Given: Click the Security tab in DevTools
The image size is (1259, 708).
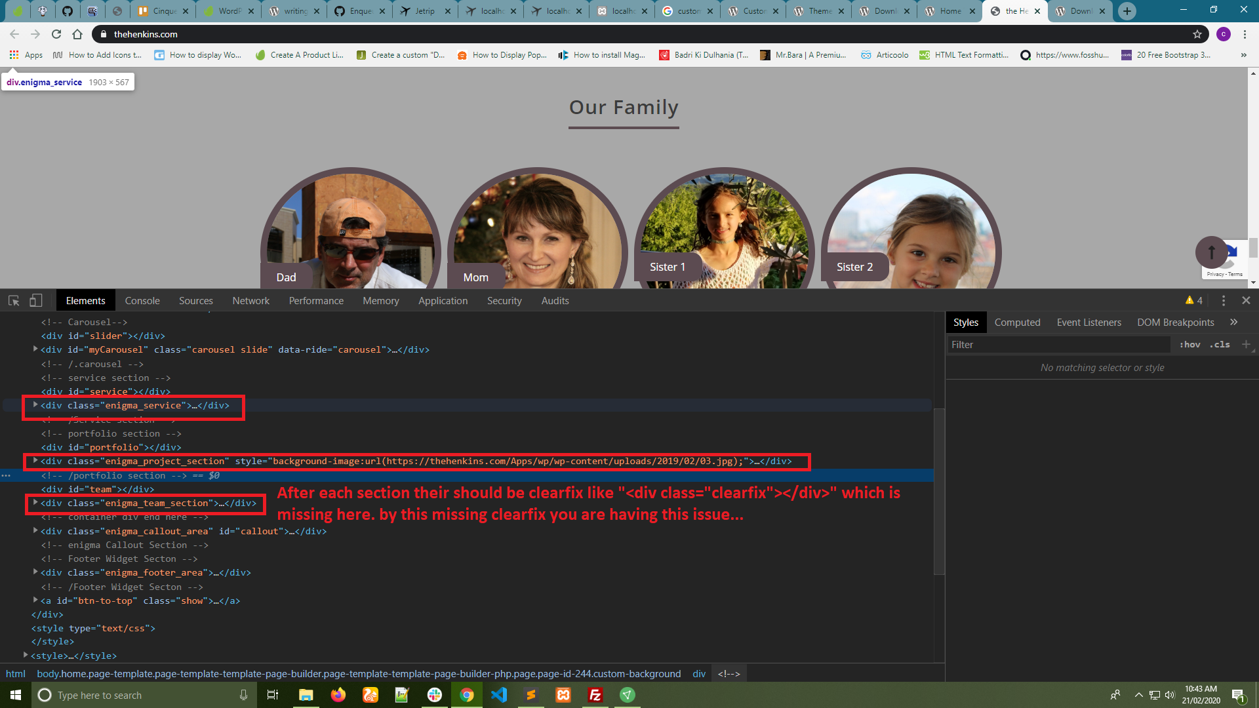Looking at the screenshot, I should (x=504, y=301).
